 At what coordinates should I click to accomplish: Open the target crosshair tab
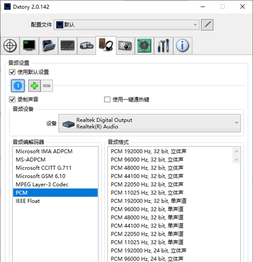(10, 46)
